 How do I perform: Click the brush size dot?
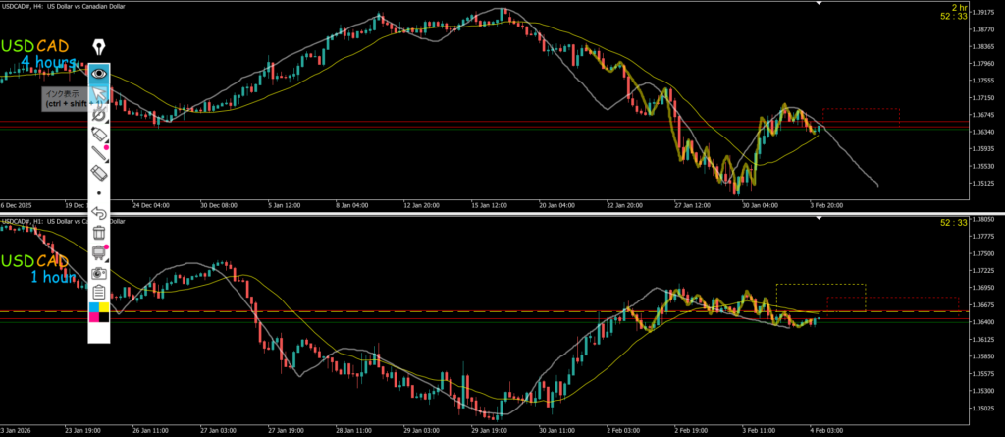click(x=98, y=192)
